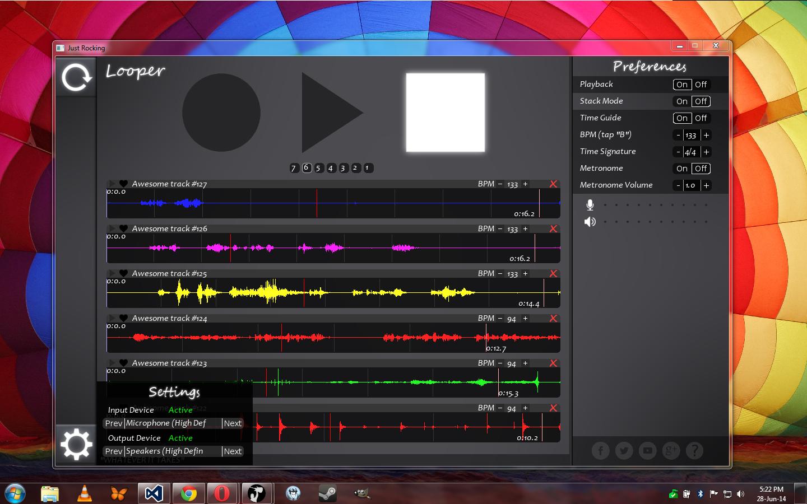
Task: Open the Facebook link icon
Action: click(600, 450)
